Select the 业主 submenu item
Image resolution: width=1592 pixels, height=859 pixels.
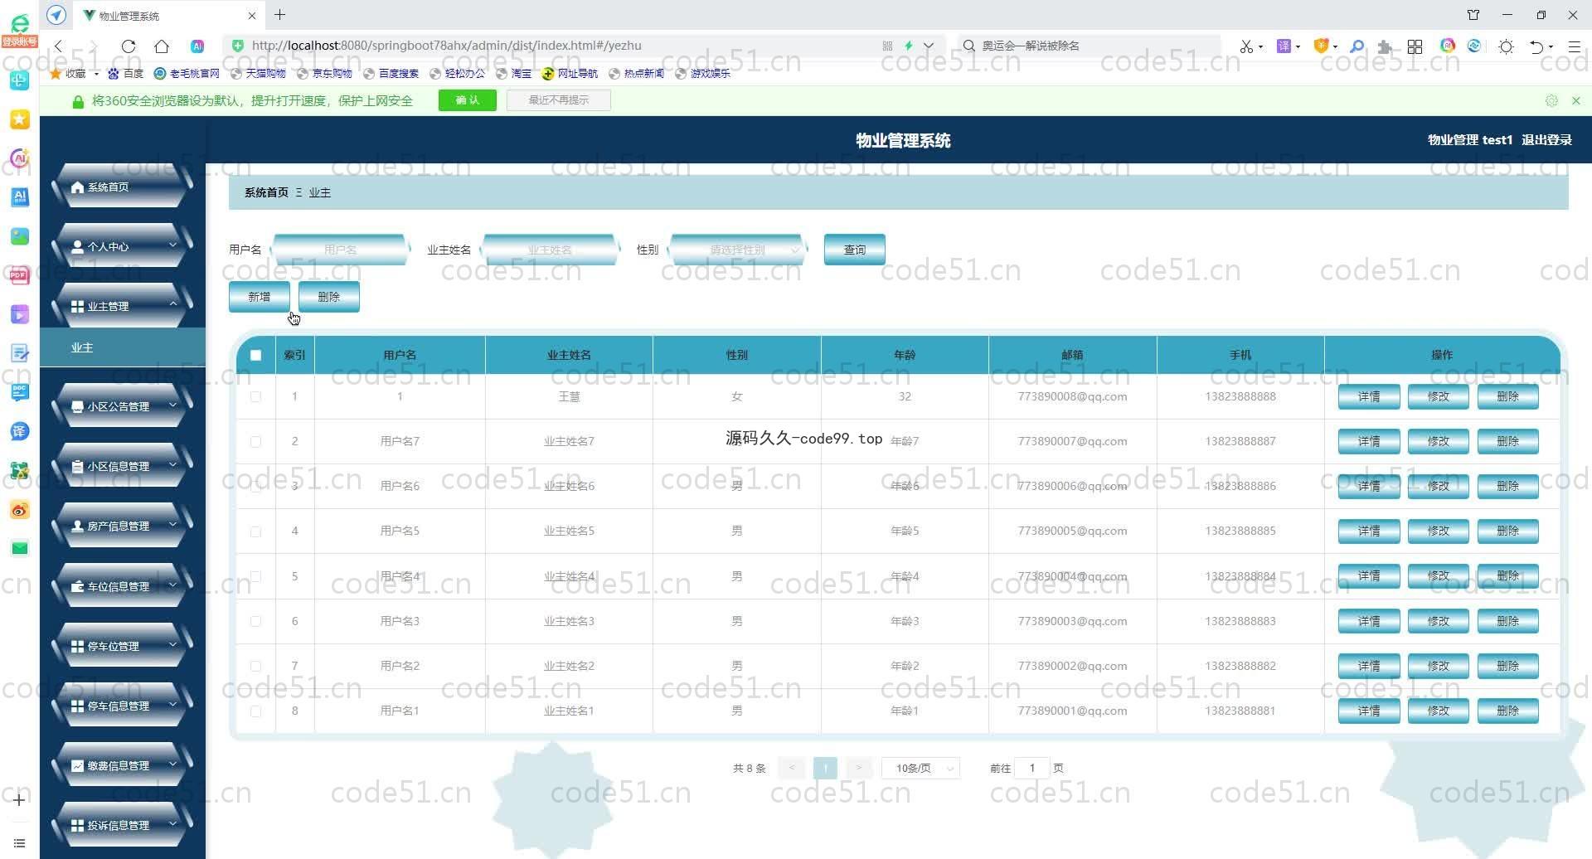click(x=123, y=347)
